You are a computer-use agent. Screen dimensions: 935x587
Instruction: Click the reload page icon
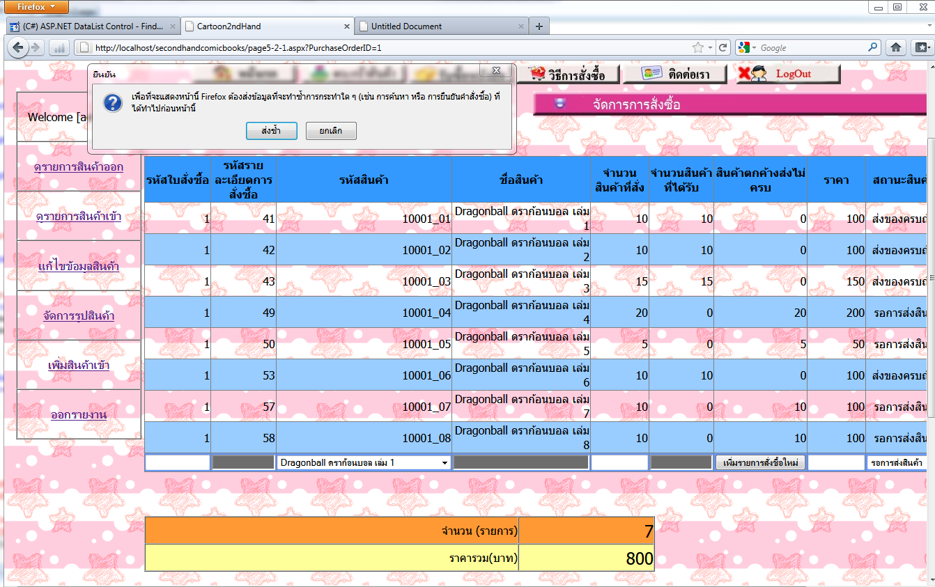[723, 47]
